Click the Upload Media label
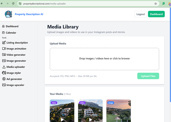This screenshot has height=122, width=171. [x=58, y=44]
